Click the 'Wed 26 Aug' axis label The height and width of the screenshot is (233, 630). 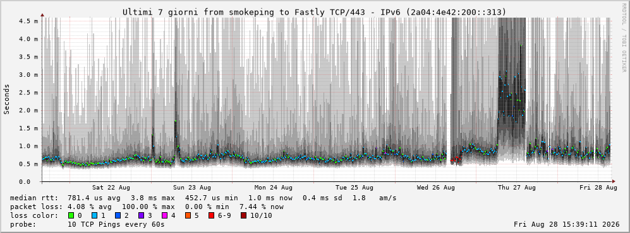(x=435, y=188)
